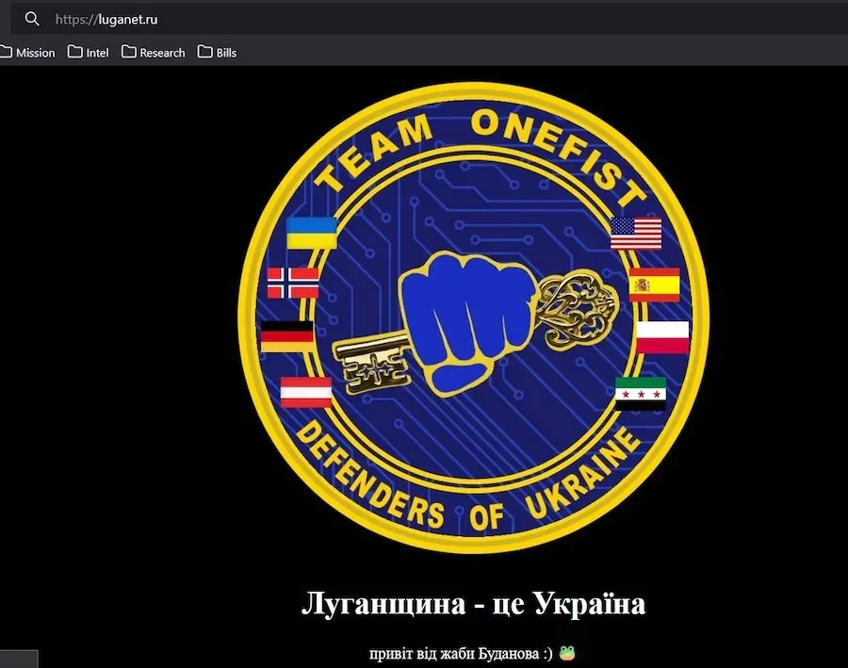Open the Intel bookmarks folder

tap(88, 52)
